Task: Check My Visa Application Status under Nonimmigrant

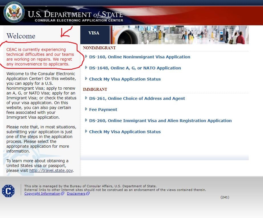Action: coord(125,79)
